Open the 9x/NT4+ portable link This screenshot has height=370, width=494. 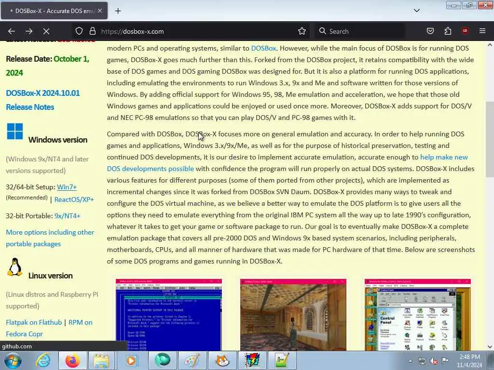point(68,216)
